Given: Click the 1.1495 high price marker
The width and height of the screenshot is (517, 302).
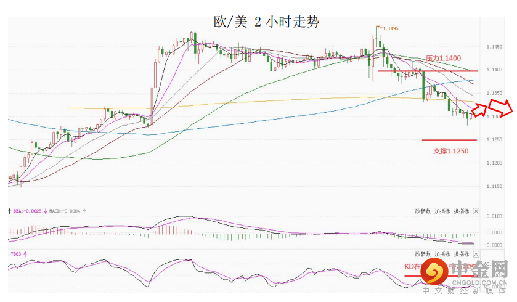Looking at the screenshot, I should click(x=391, y=29).
